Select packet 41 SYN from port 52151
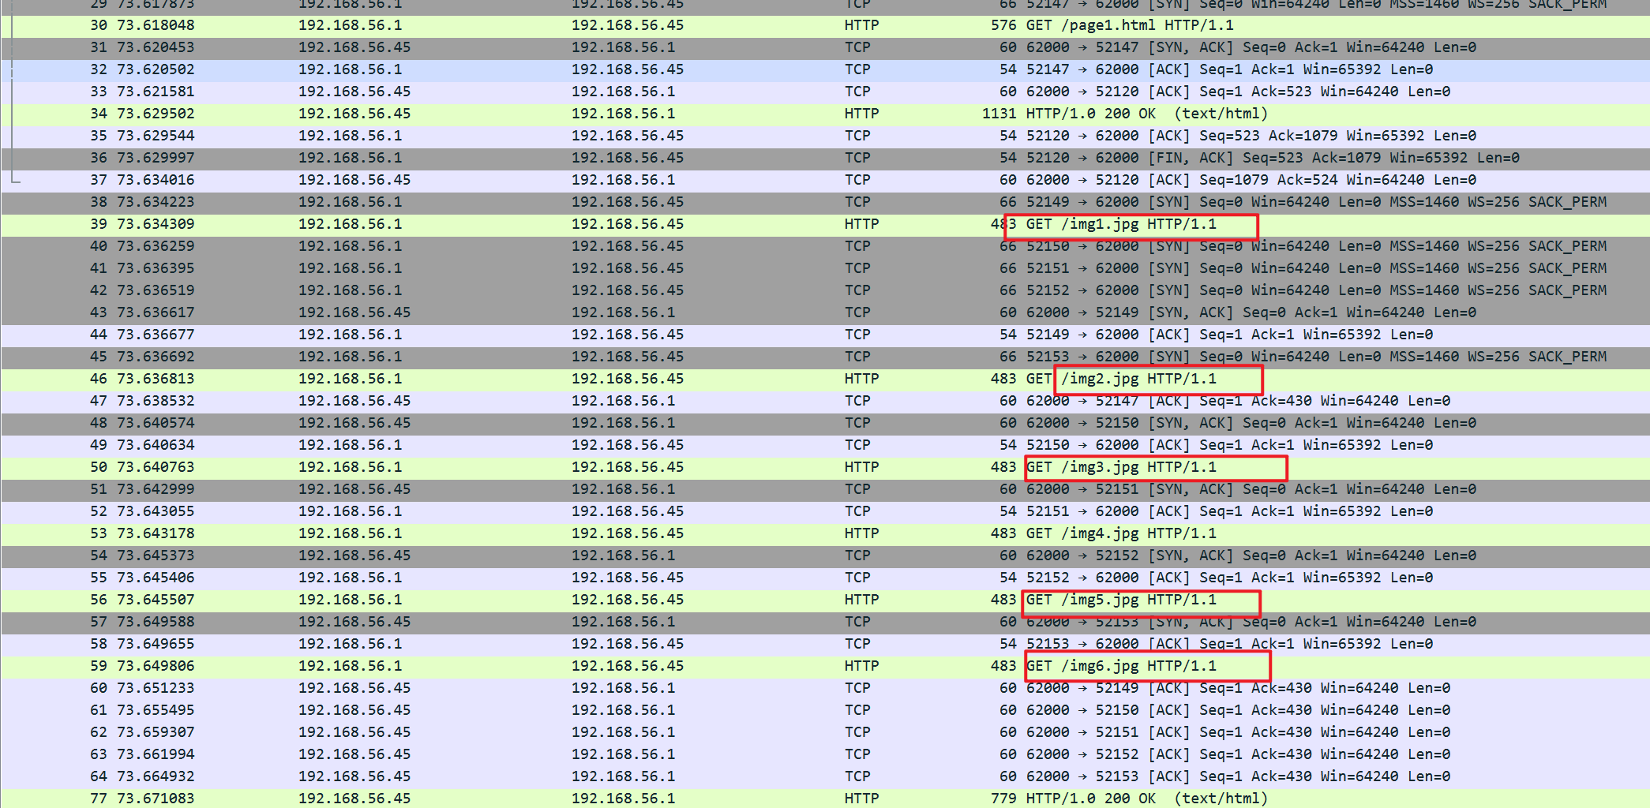The image size is (1650, 808). pyautogui.click(x=825, y=268)
